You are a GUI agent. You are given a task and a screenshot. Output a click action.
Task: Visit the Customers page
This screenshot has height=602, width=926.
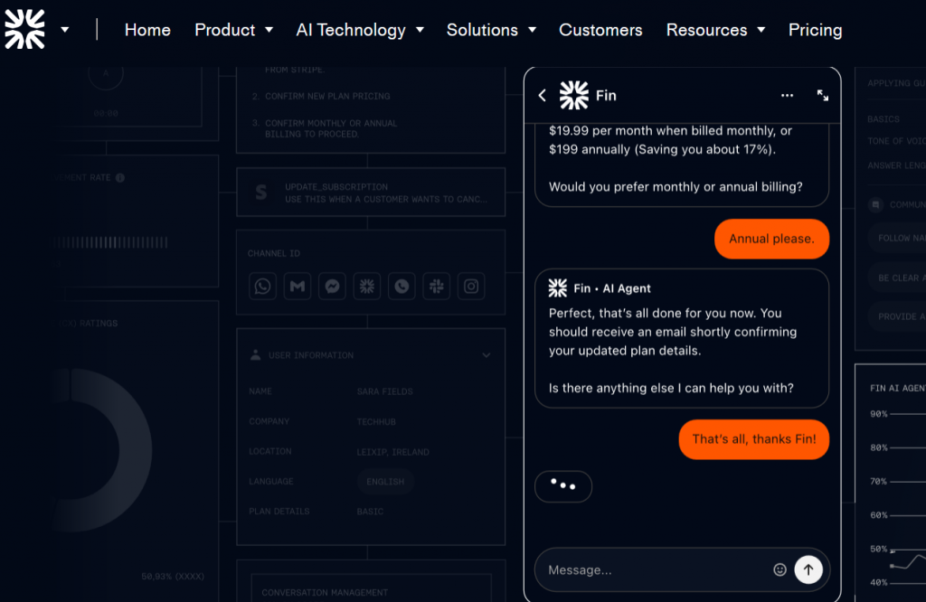click(600, 30)
